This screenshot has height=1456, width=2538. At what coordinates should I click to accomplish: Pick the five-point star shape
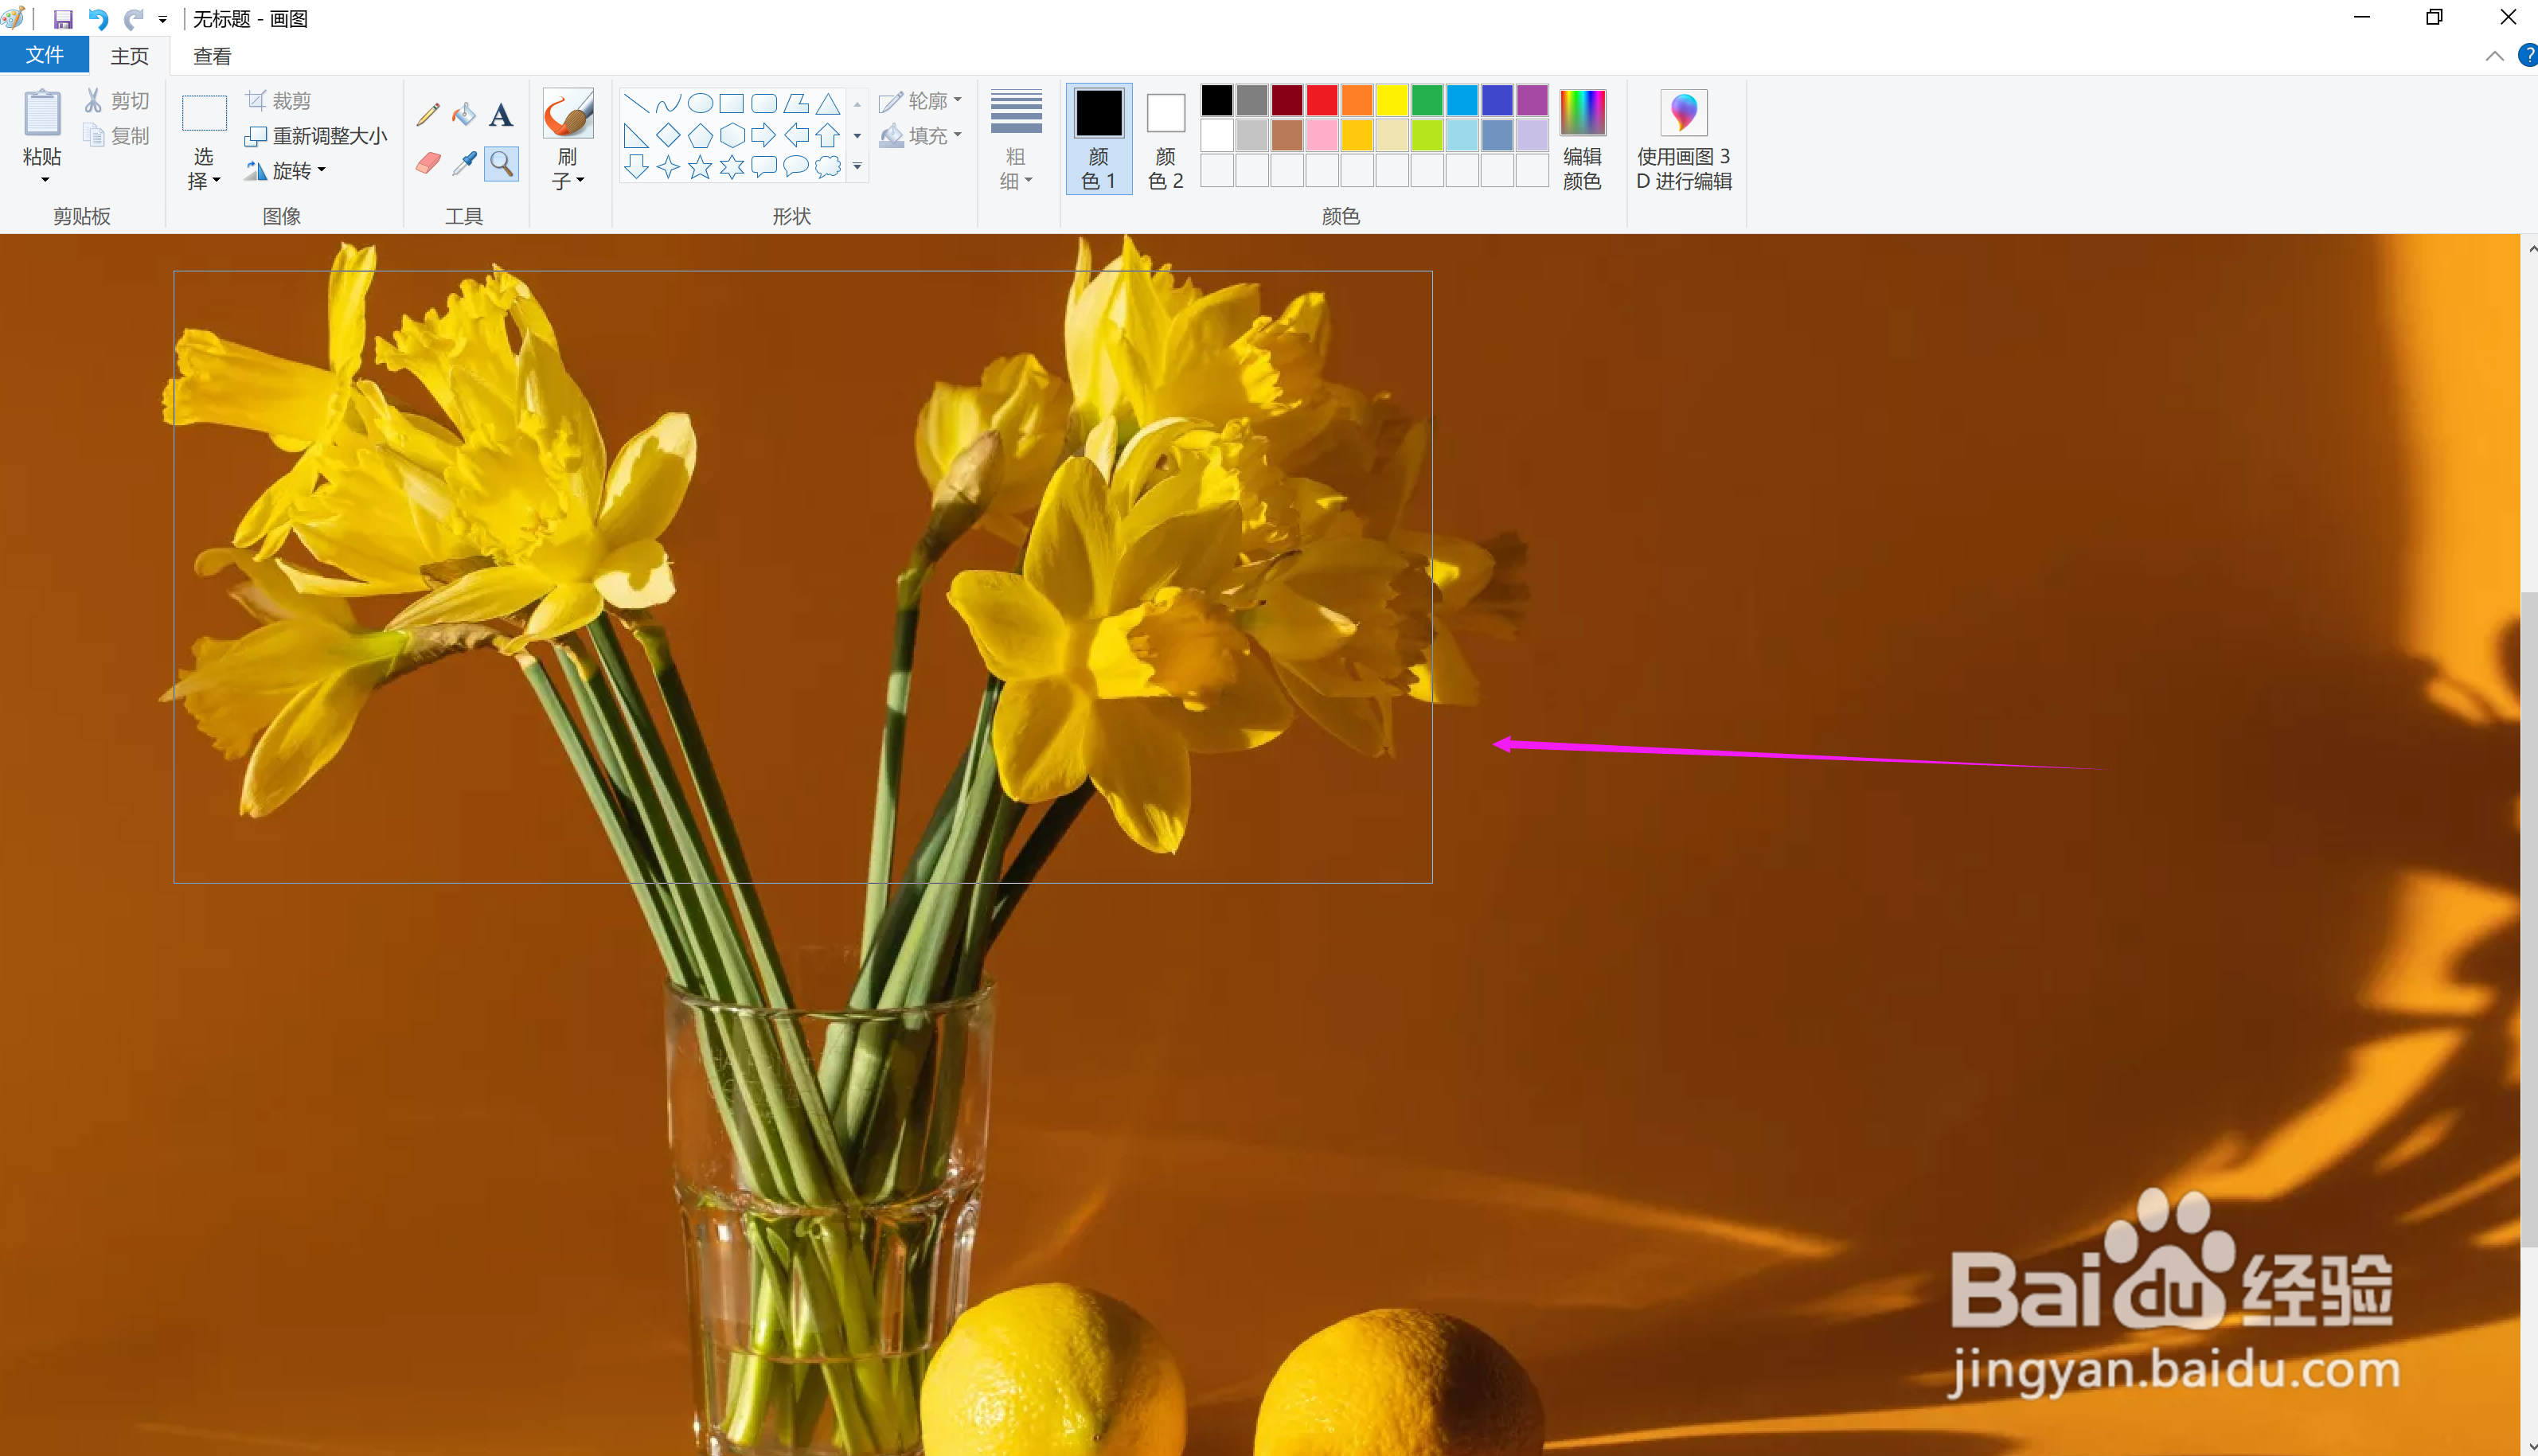click(x=700, y=167)
